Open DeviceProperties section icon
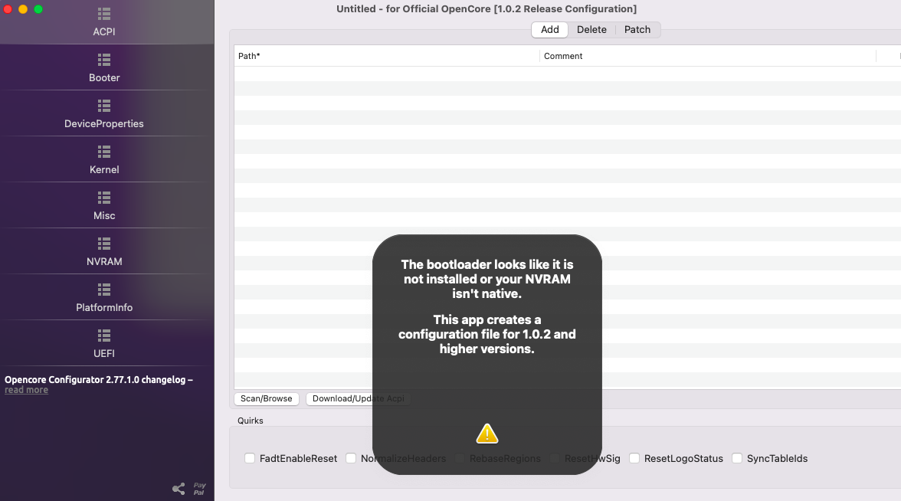Image resolution: width=901 pixels, height=501 pixels. pos(104,106)
